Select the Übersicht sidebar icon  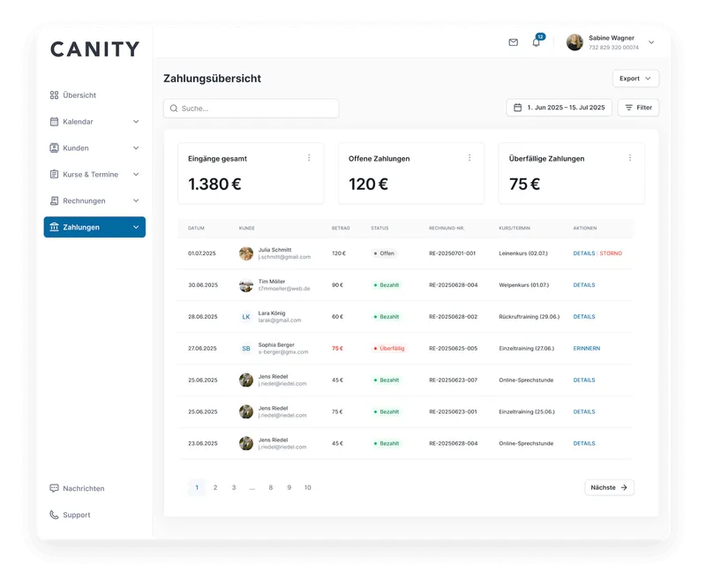pyautogui.click(x=53, y=94)
